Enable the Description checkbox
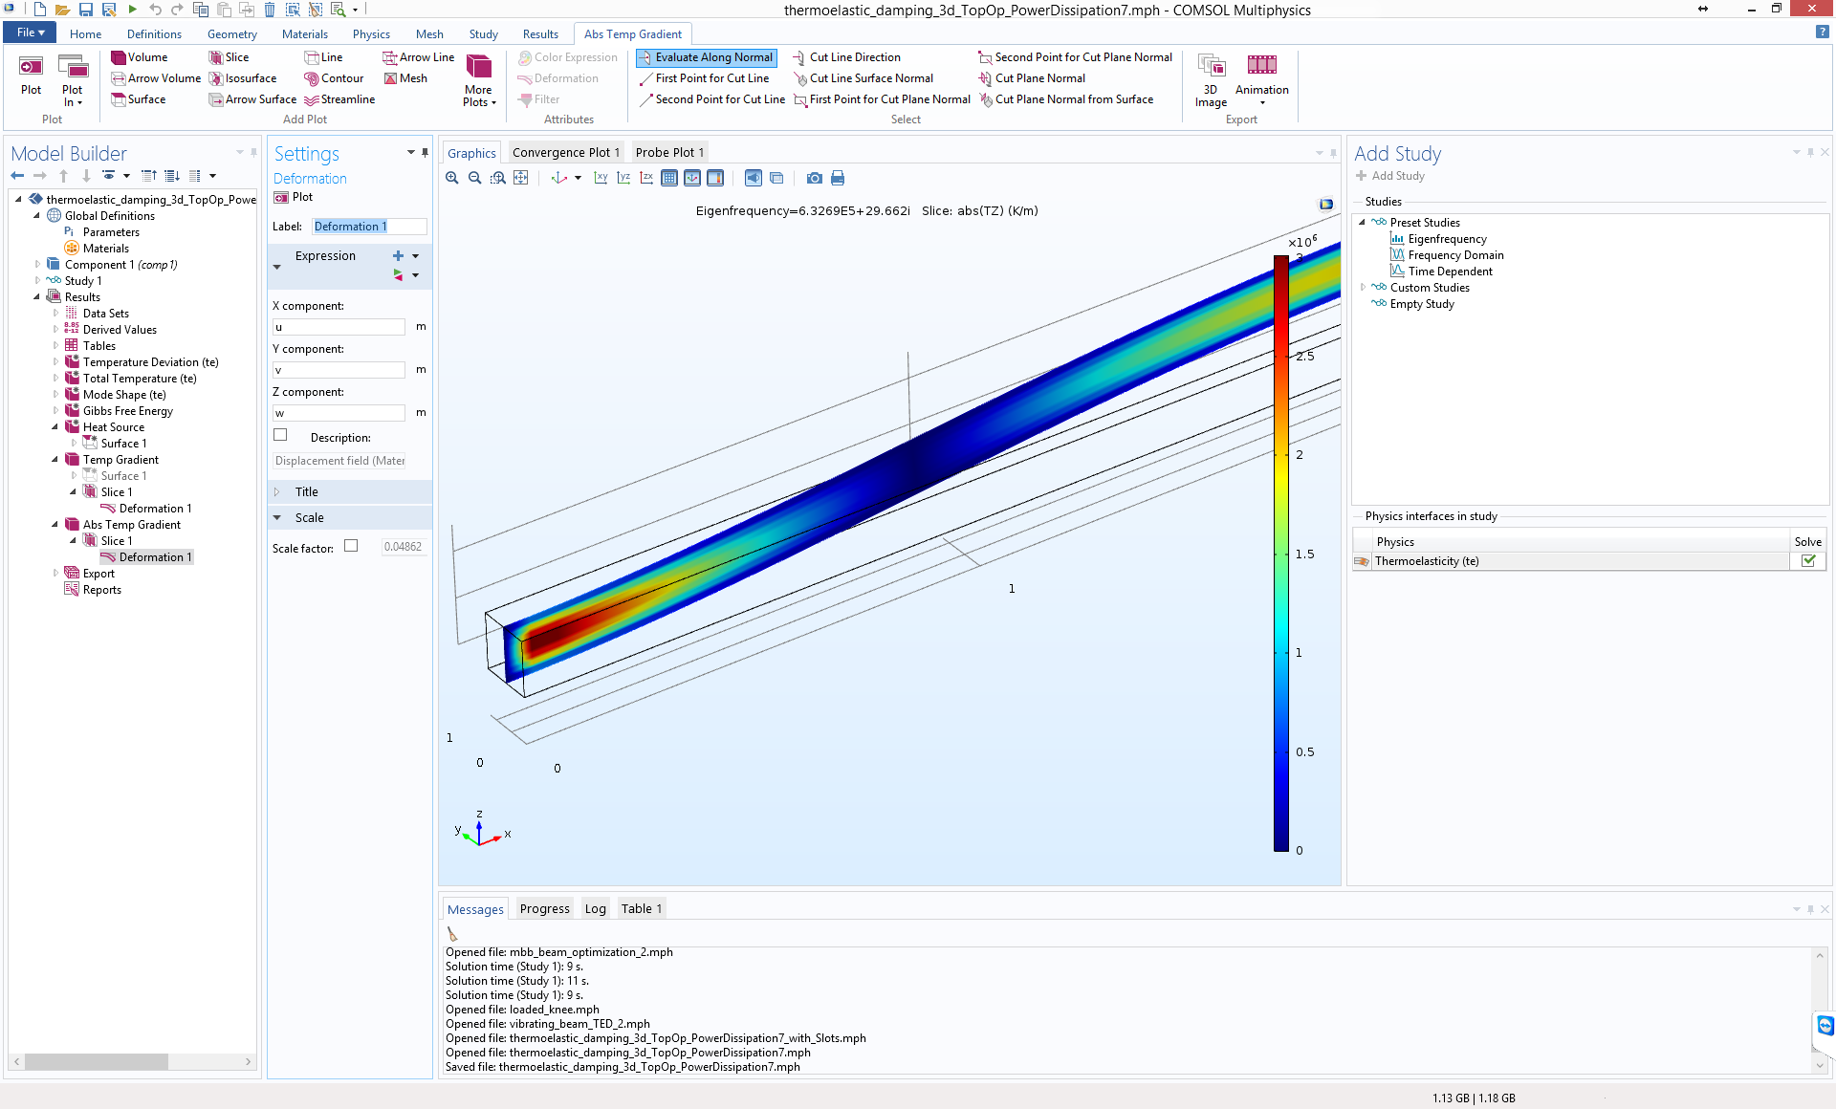The image size is (1836, 1109). pyautogui.click(x=280, y=435)
